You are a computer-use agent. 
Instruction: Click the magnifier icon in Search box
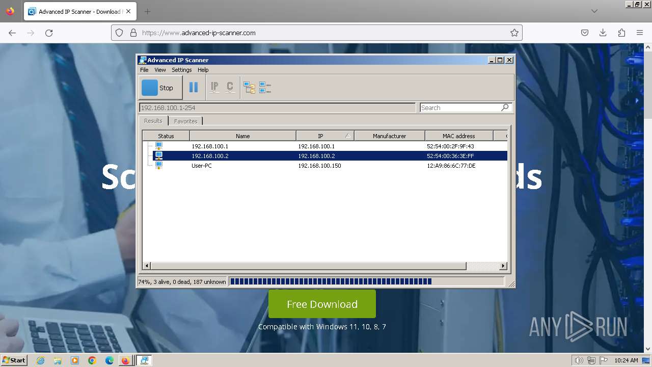pos(505,108)
